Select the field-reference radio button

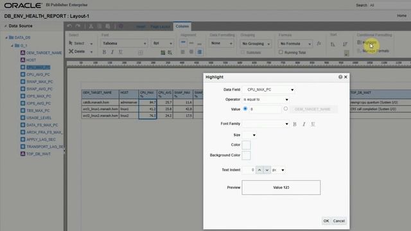click(x=285, y=108)
